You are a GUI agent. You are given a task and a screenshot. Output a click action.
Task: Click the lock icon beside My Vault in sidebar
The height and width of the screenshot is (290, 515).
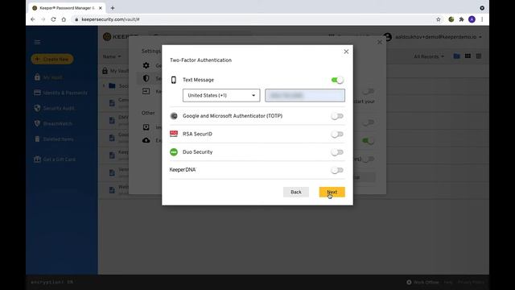point(37,77)
